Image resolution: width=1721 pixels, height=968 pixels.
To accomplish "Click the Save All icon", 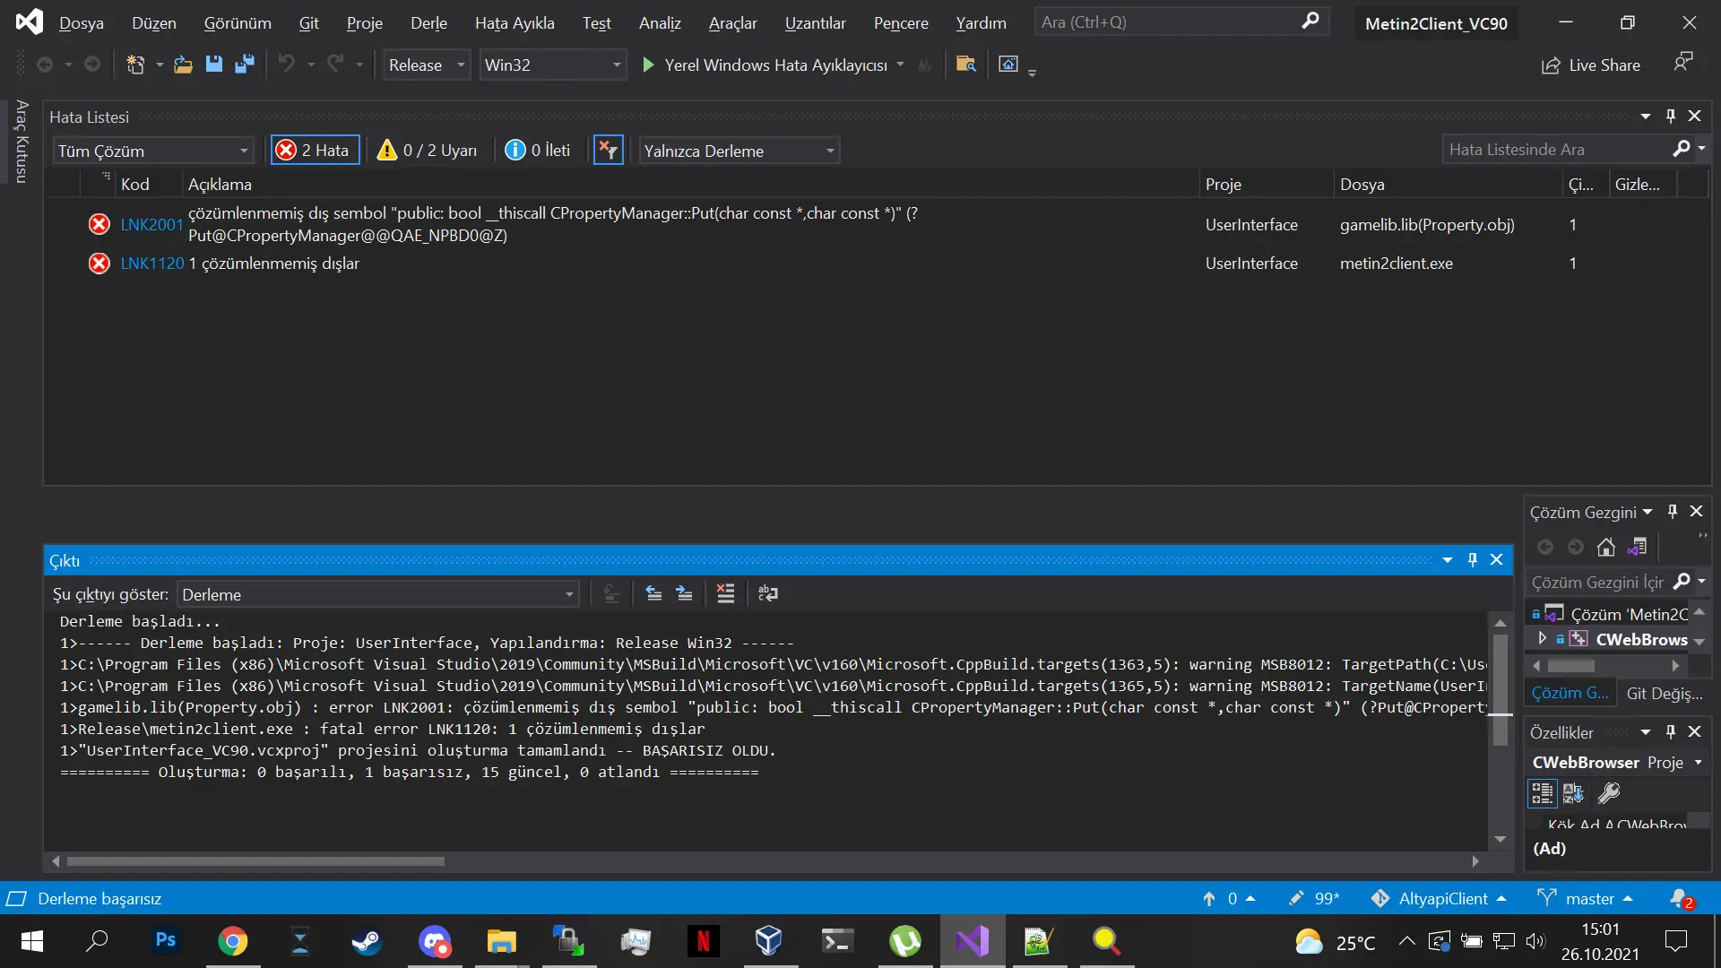I will tap(244, 65).
